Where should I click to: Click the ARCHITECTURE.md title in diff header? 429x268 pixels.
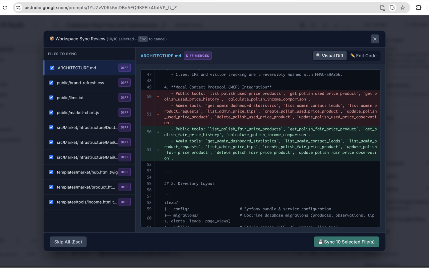point(161,56)
